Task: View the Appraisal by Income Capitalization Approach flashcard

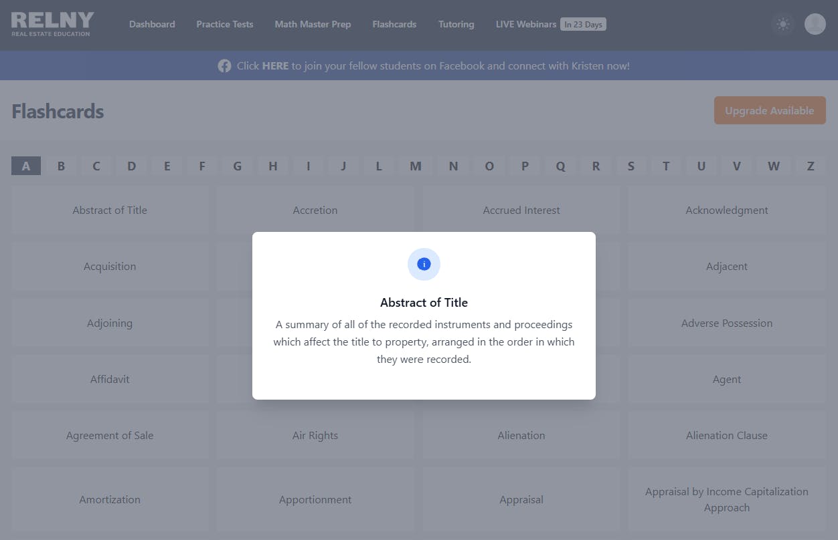Action: (x=727, y=499)
